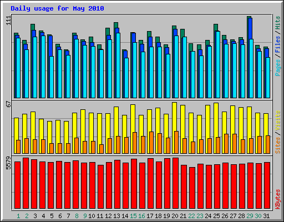This screenshot has width=284, height=222.
Task: Click the red KBytes bar for day 31
Action: (267, 185)
